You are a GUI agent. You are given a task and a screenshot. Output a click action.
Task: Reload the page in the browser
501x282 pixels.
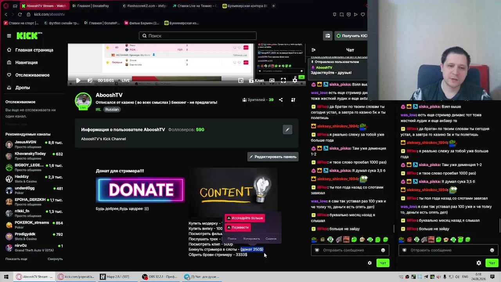pyautogui.click(x=20, y=14)
